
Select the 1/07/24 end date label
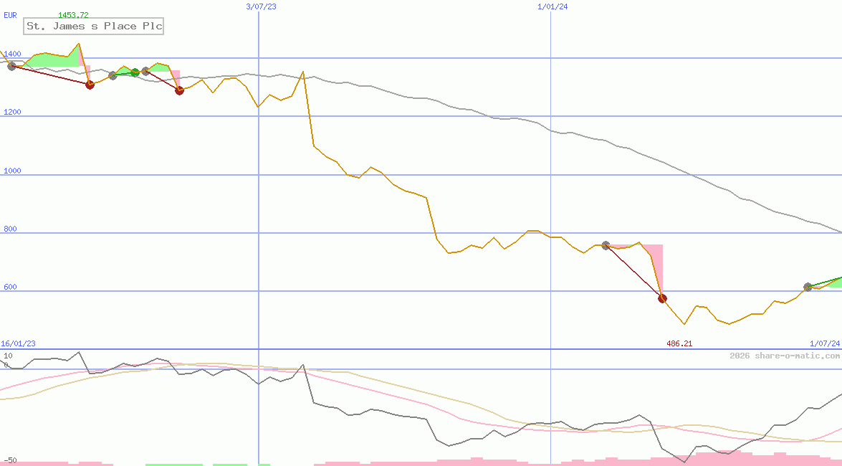(825, 343)
